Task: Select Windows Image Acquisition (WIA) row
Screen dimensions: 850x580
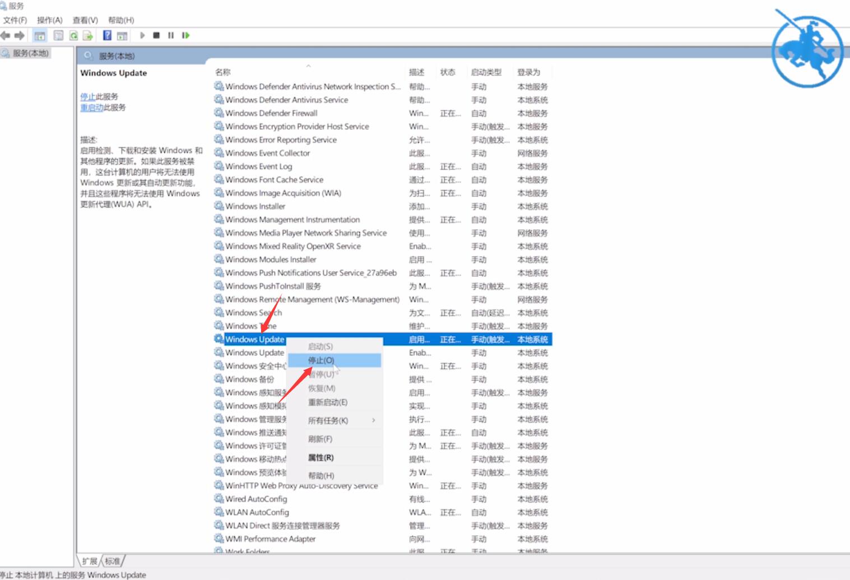Action: point(383,193)
